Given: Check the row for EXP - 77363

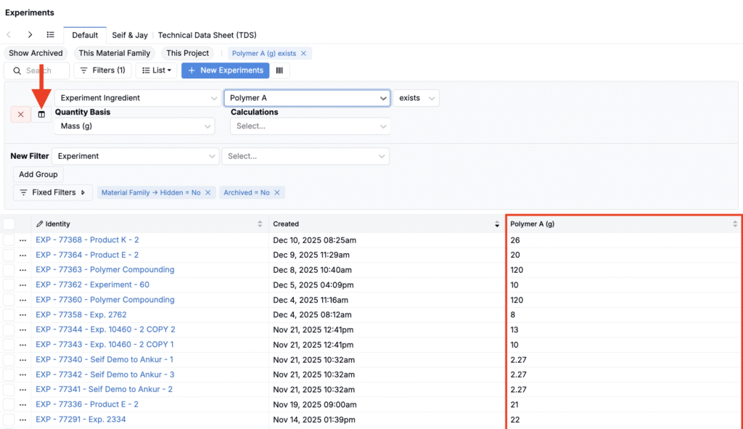Looking at the screenshot, I should (x=9, y=270).
